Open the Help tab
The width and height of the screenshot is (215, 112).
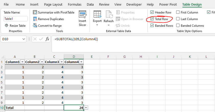click(x=150, y=5)
